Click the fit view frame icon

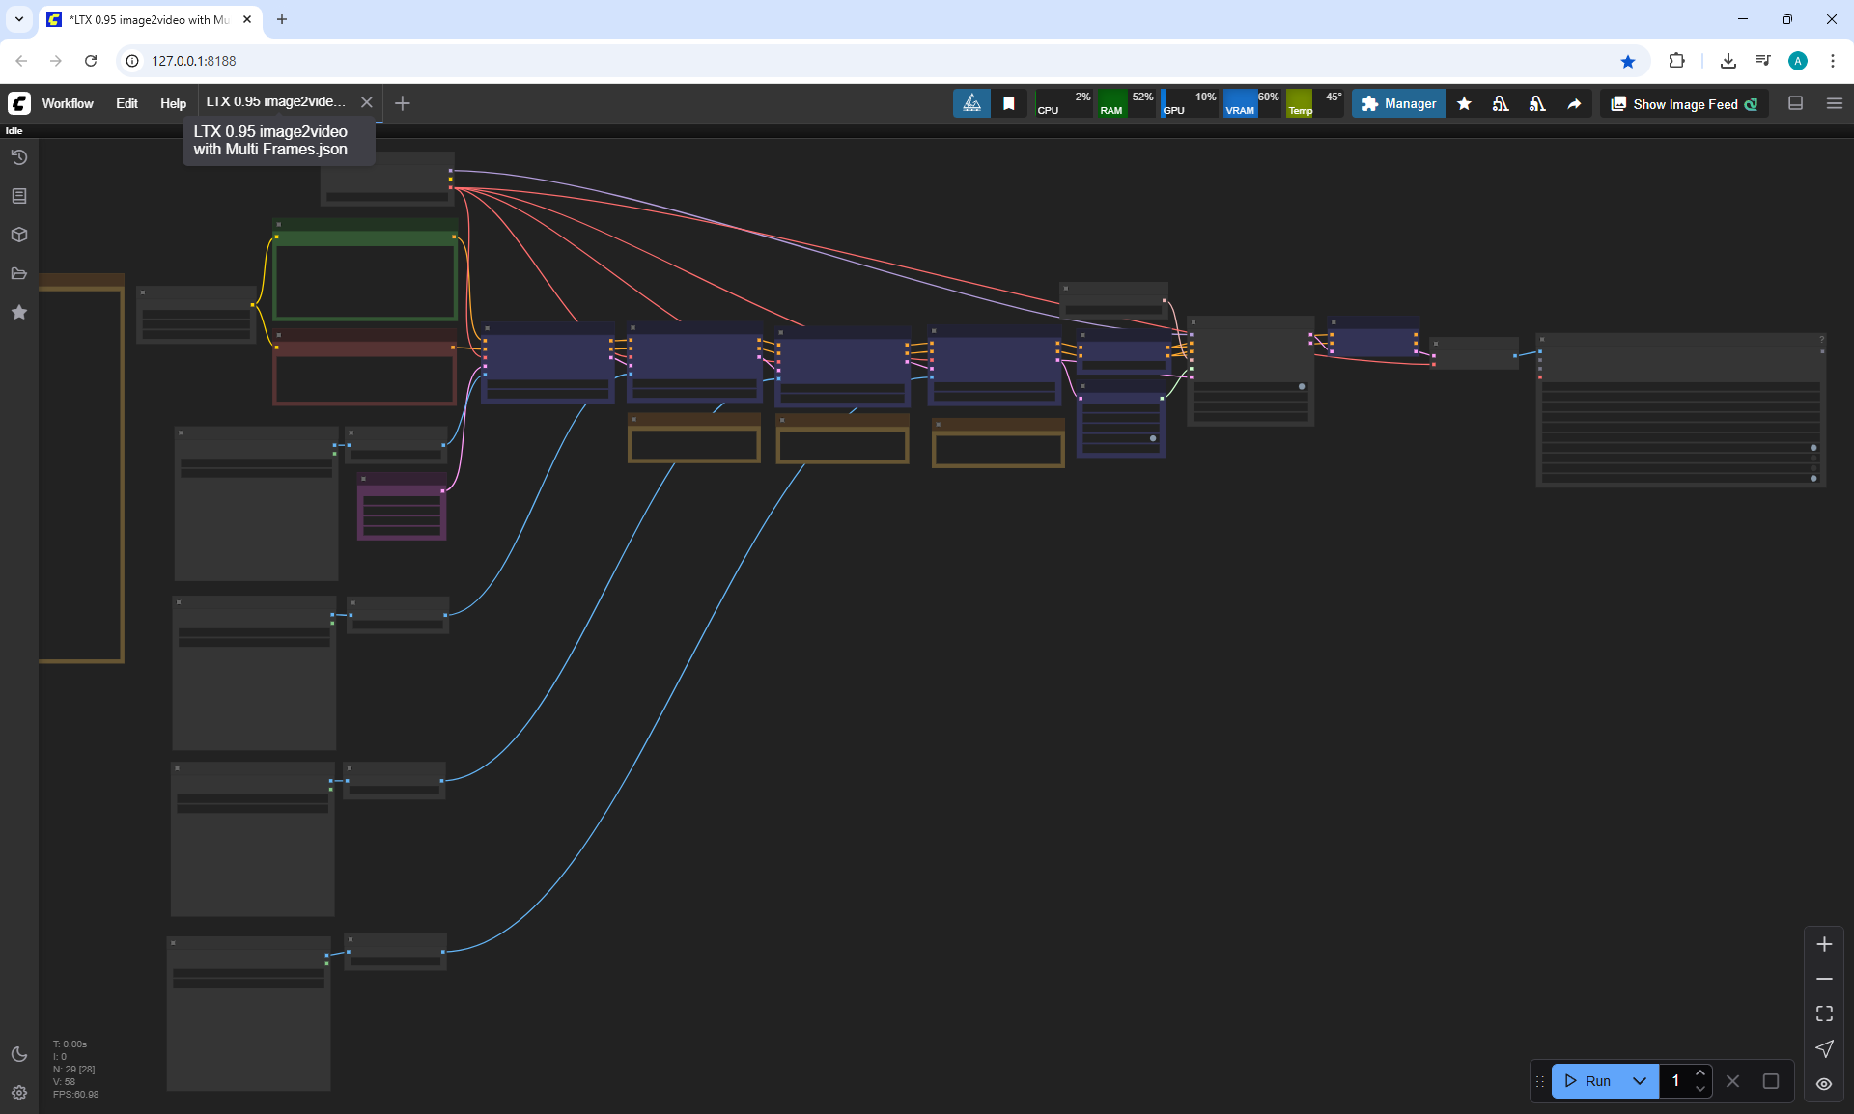point(1824,1014)
